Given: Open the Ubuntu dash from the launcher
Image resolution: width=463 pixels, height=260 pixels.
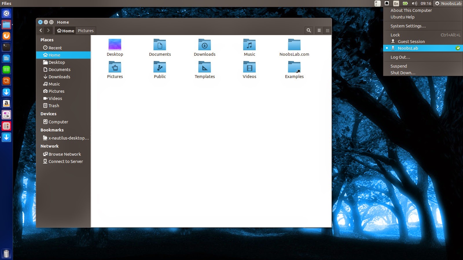Looking at the screenshot, I should coord(6,13).
